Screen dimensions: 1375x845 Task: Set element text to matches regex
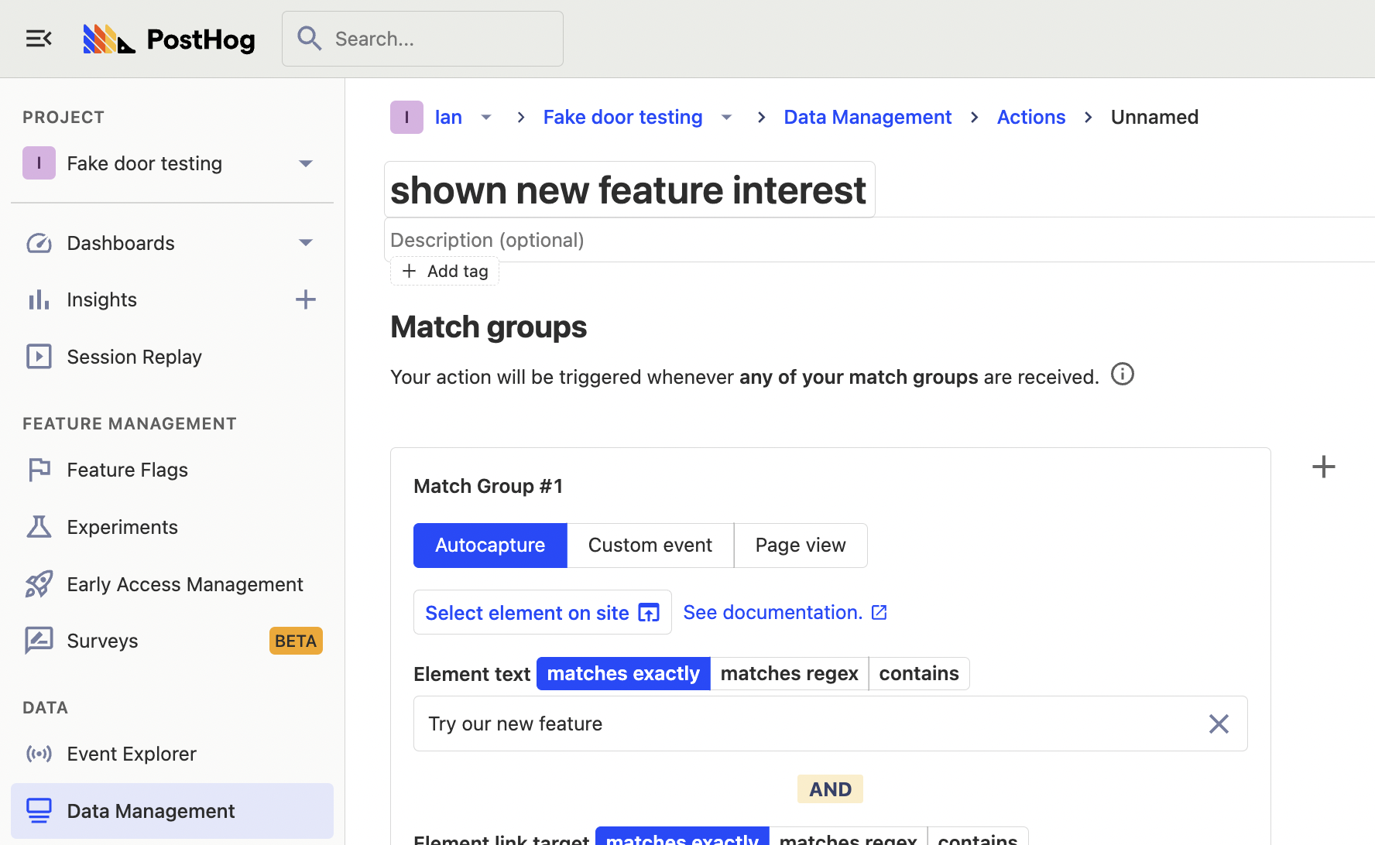click(789, 674)
